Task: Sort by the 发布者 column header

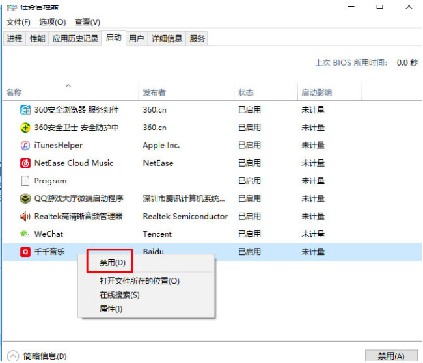Action: [154, 93]
